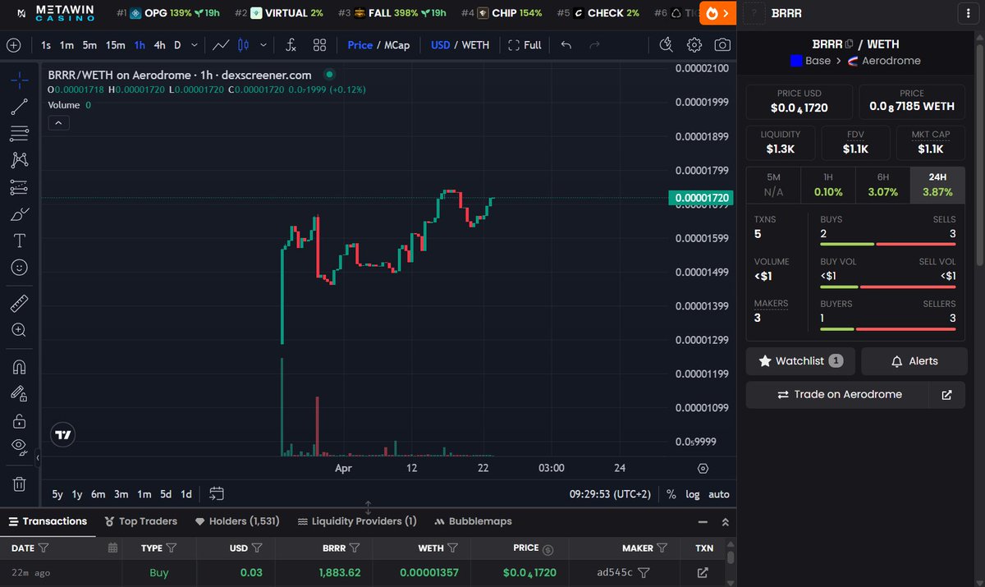
Task: Hide all drawings with eye icon
Action: [x=20, y=447]
